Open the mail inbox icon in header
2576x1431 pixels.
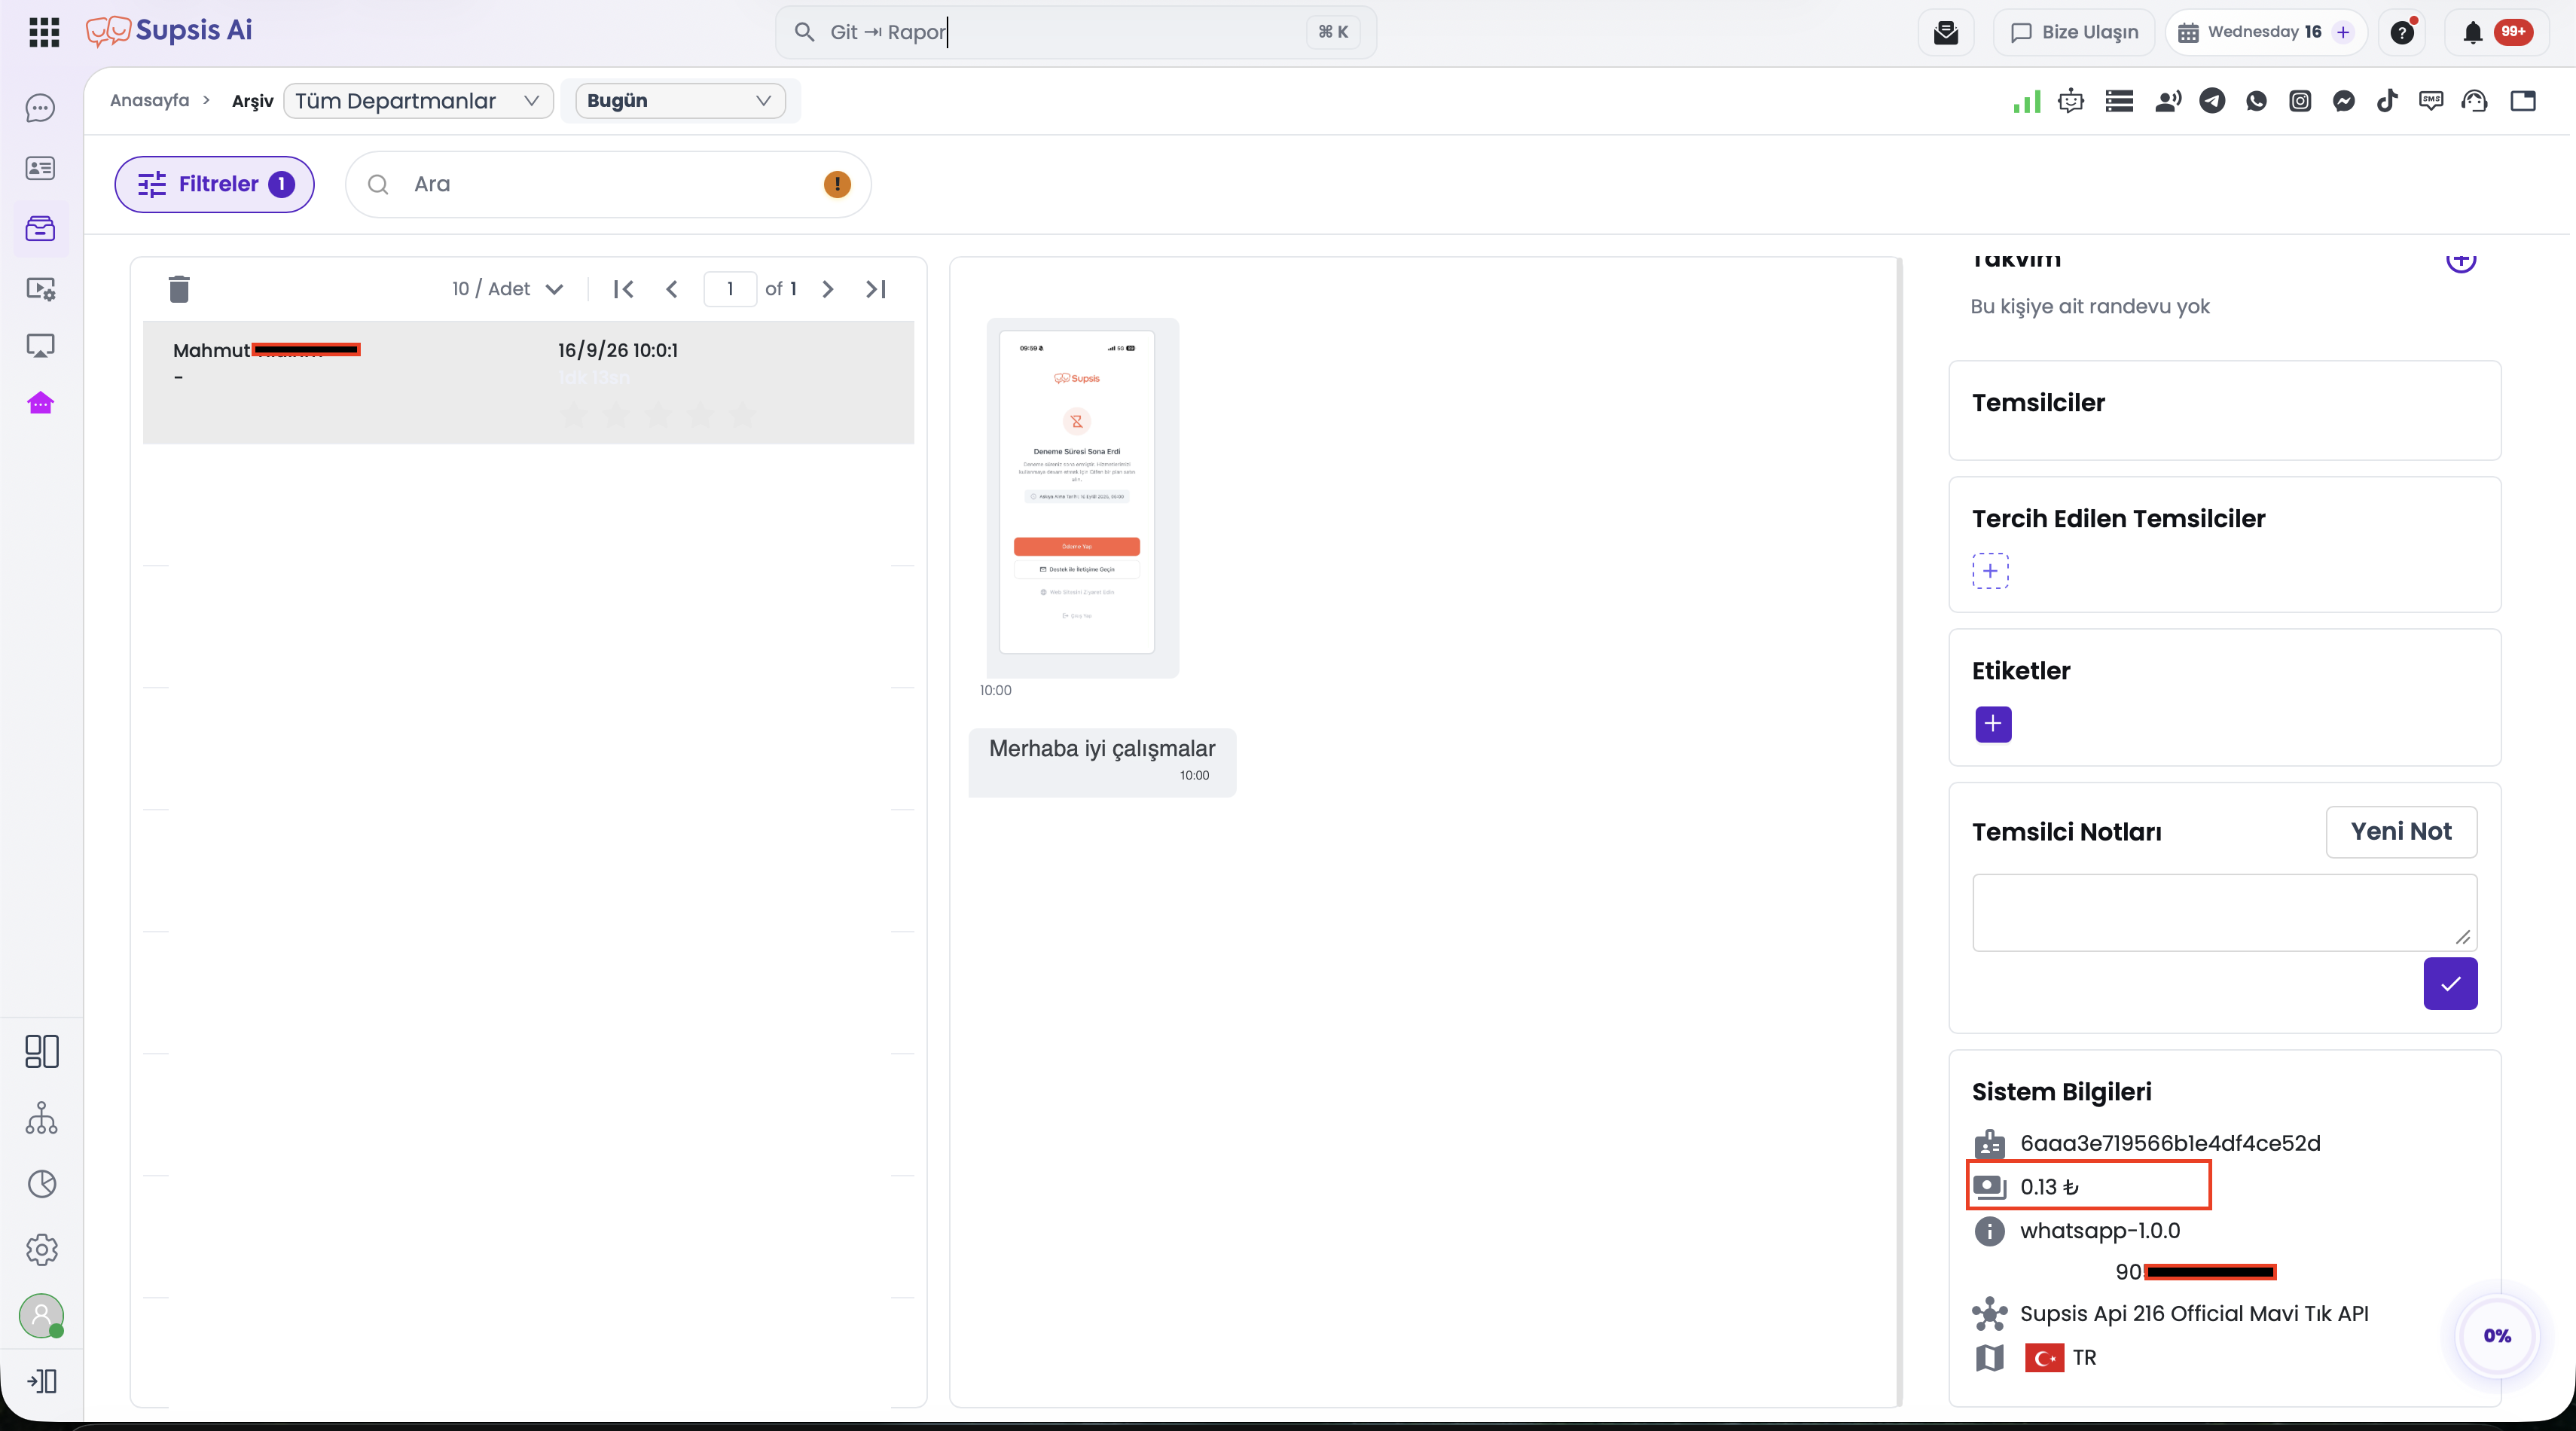(1946, 32)
